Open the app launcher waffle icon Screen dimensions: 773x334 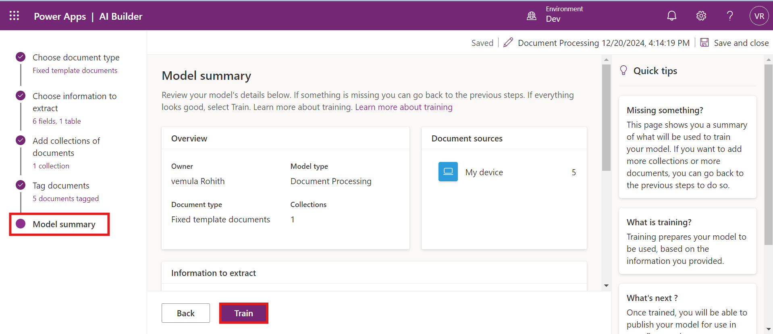pos(14,16)
